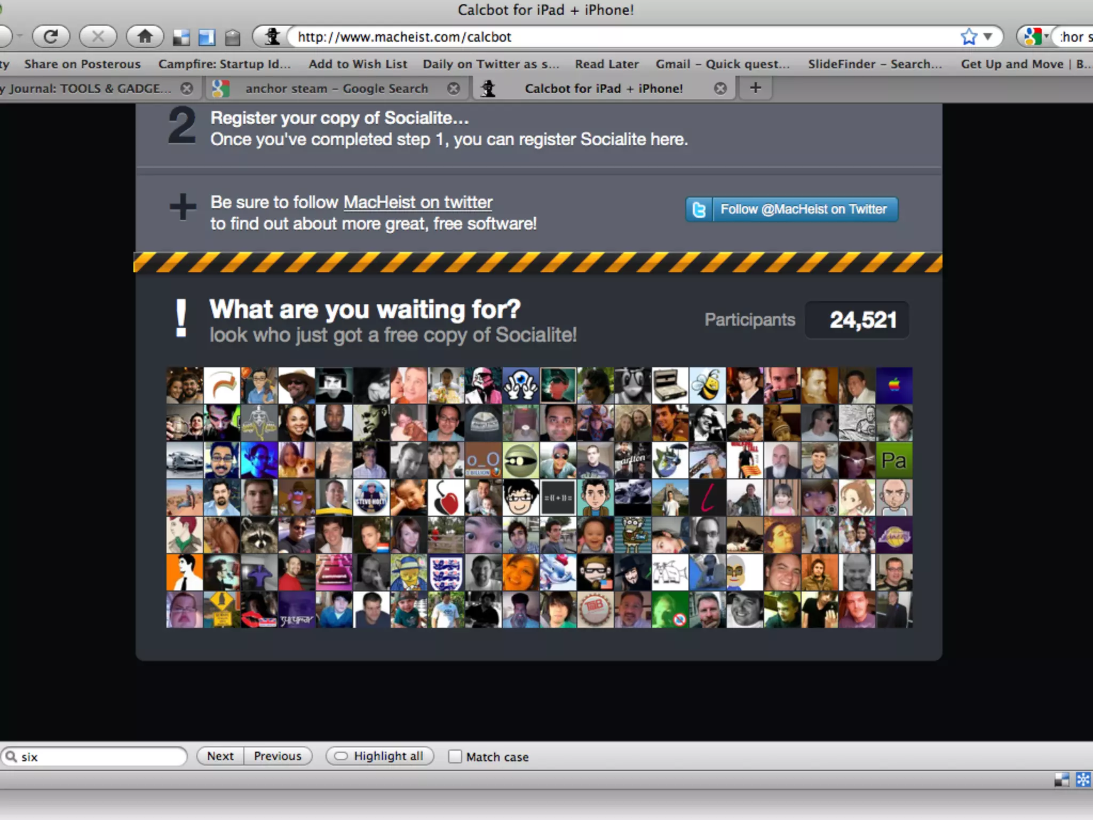Viewport: 1093px width, 820px height.
Task: Click the reload page button
Action: [x=51, y=37]
